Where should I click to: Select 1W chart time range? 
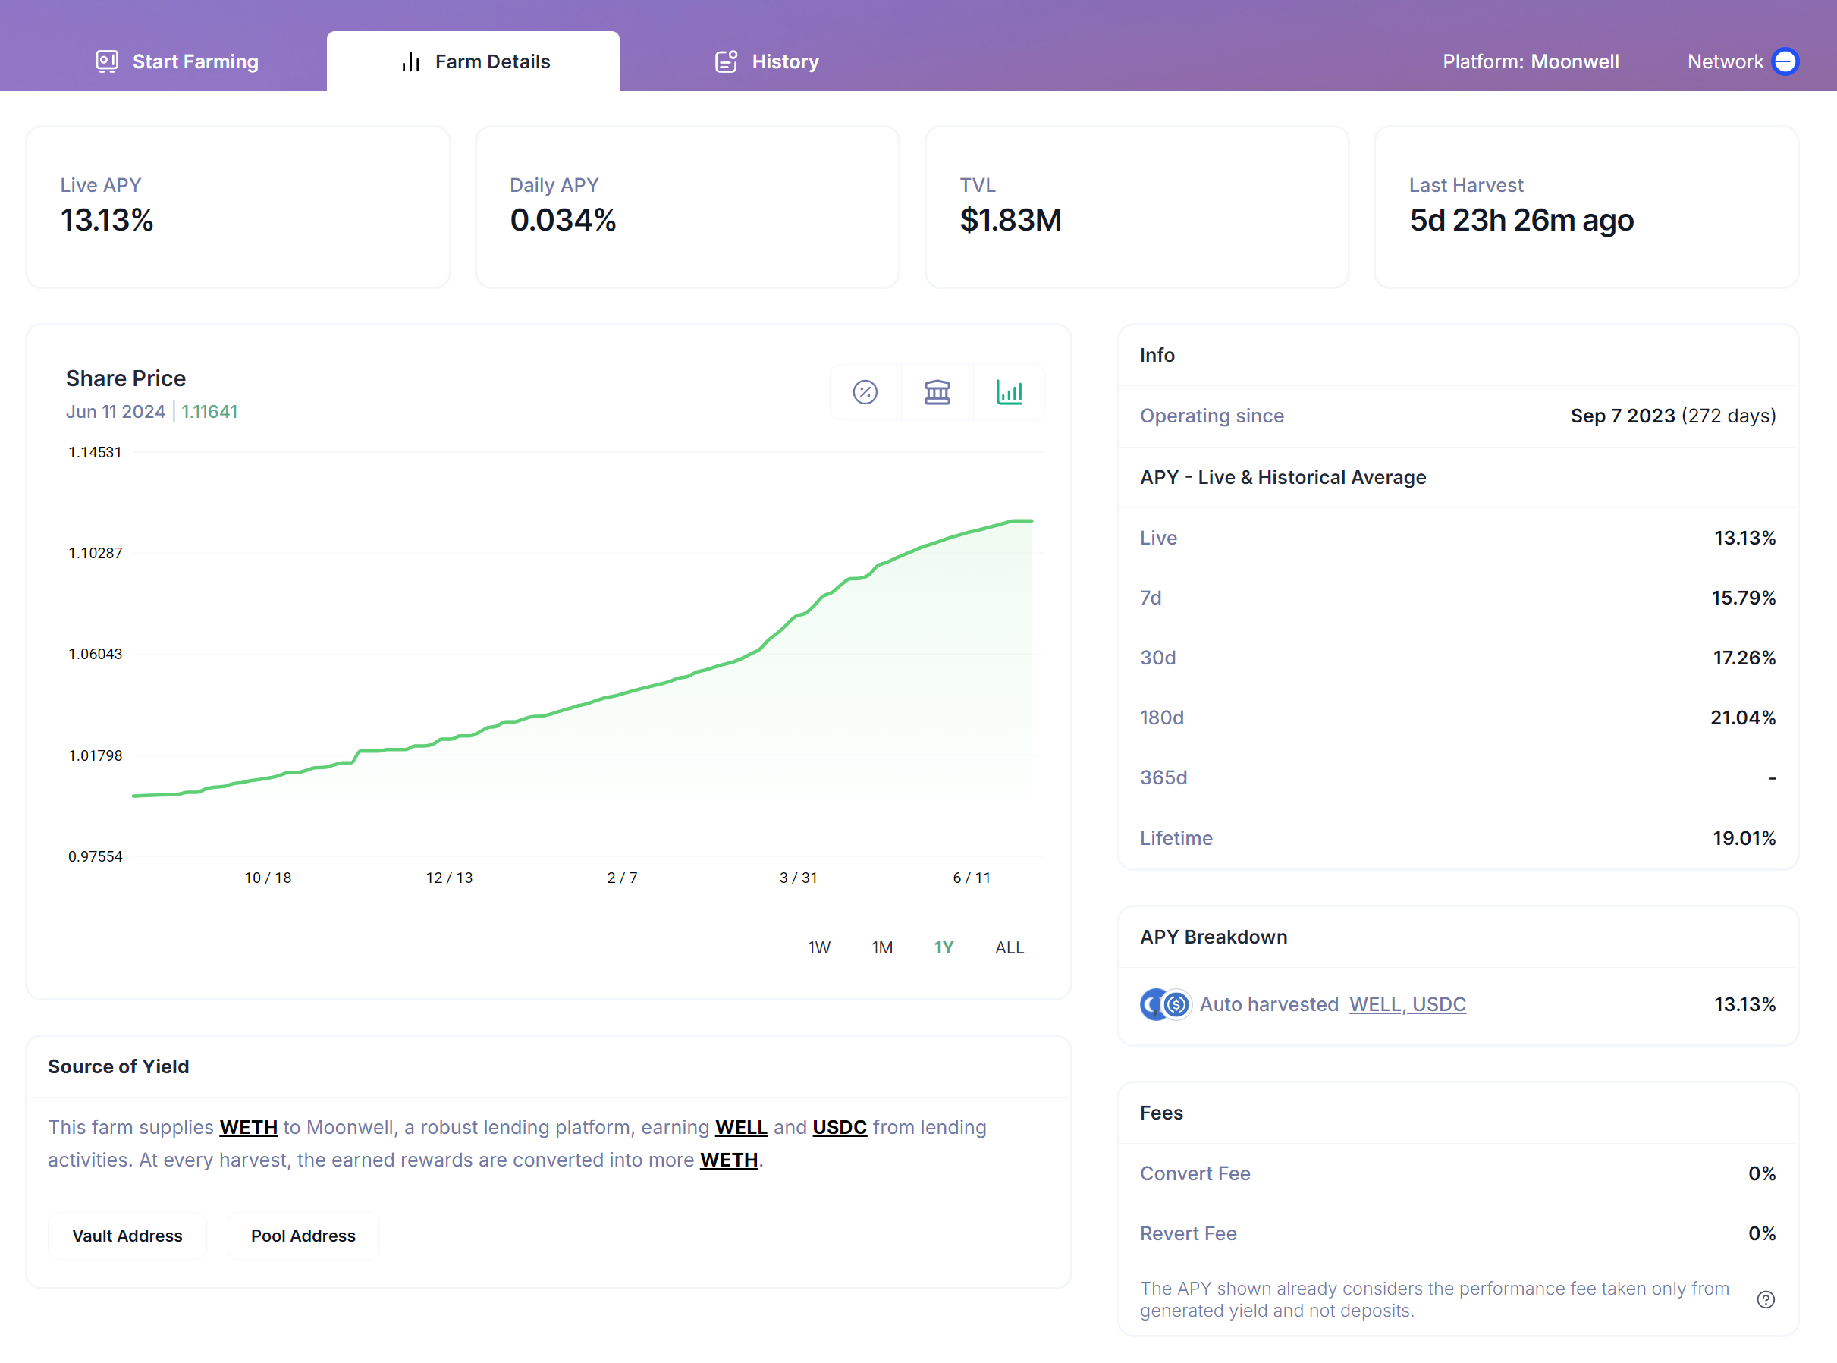(x=818, y=947)
